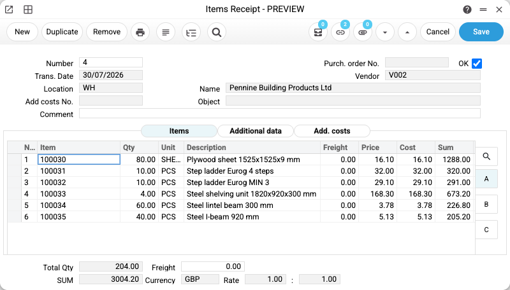Viewport: 510px width, 290px height.
Task: Click the grid layout icon in title bar
Action: [28, 10]
